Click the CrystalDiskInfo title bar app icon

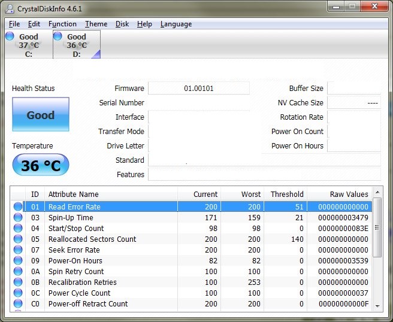point(10,8)
